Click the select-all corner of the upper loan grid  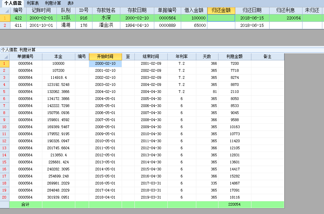[5, 10]
